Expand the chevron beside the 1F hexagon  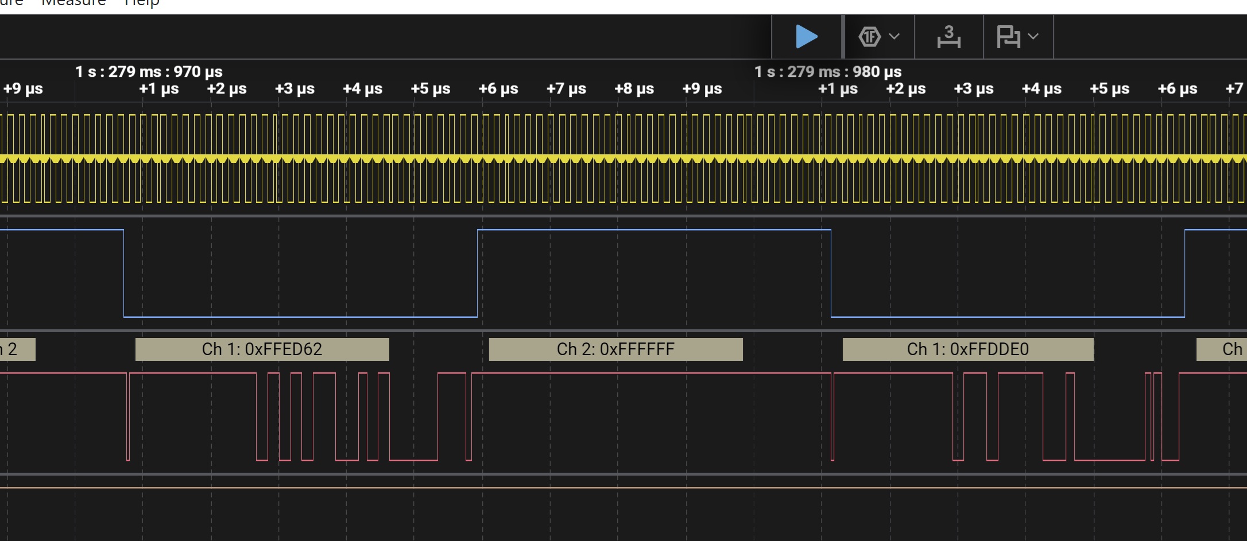(894, 37)
